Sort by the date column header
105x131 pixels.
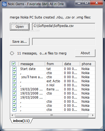click(71, 64)
